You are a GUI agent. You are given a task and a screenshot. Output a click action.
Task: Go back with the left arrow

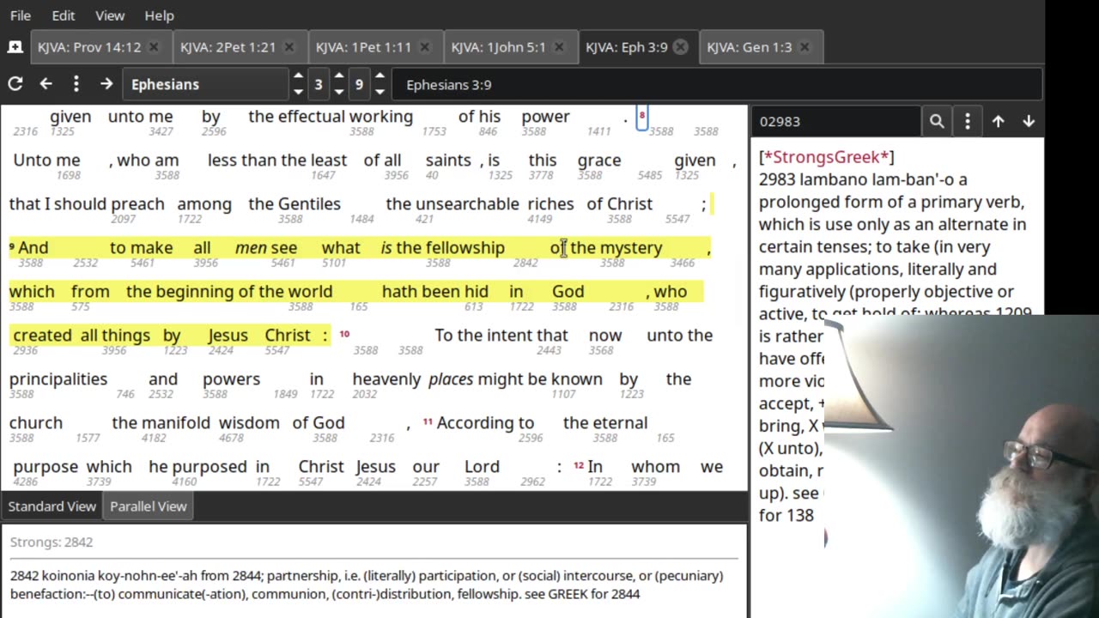(46, 84)
